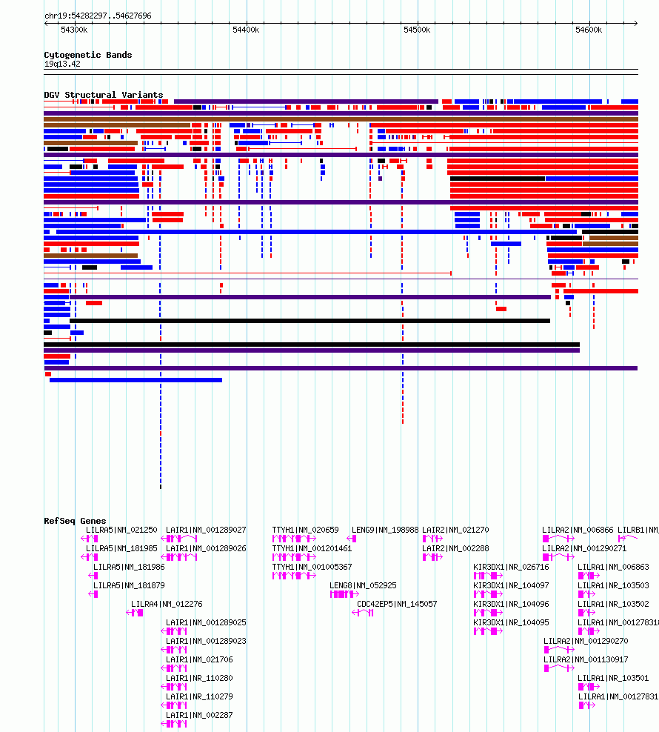Viewport: 659px width, 732px height.
Task: Select the LENG8|NM_052925 label
Action: click(363, 585)
